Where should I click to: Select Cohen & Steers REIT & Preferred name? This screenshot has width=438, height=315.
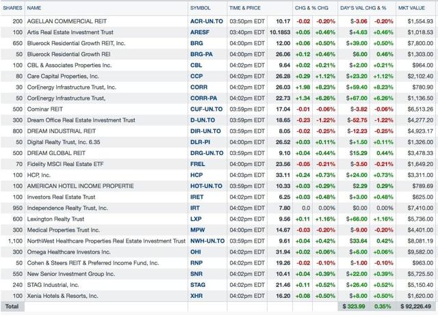tap(93, 263)
